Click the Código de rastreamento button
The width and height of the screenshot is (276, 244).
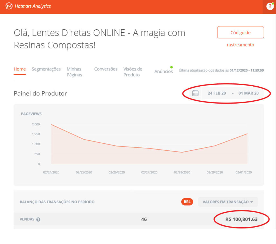[x=240, y=32]
